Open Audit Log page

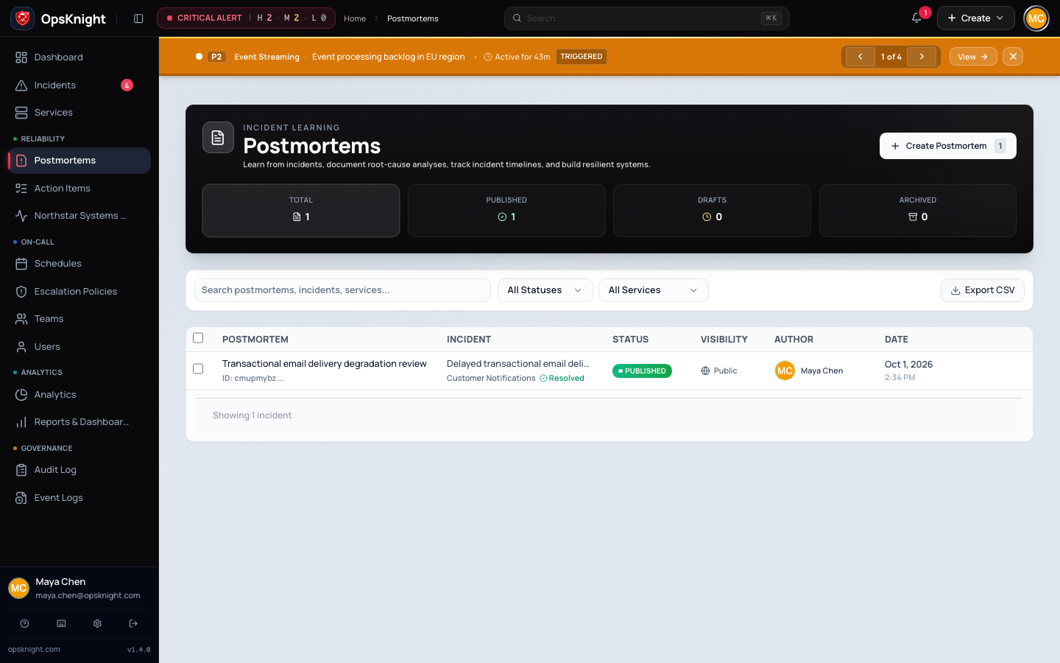(x=79, y=470)
